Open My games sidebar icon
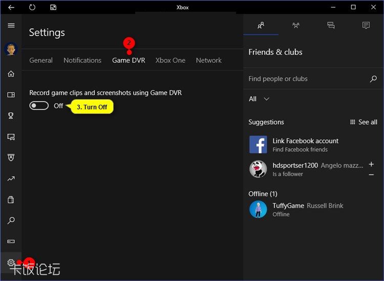 pos(11,95)
